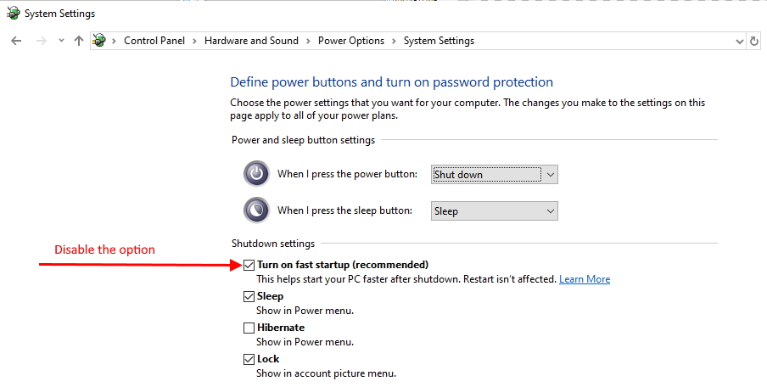767x387 pixels.
Task: Toggle the Sleep checkbox
Action: click(x=249, y=296)
